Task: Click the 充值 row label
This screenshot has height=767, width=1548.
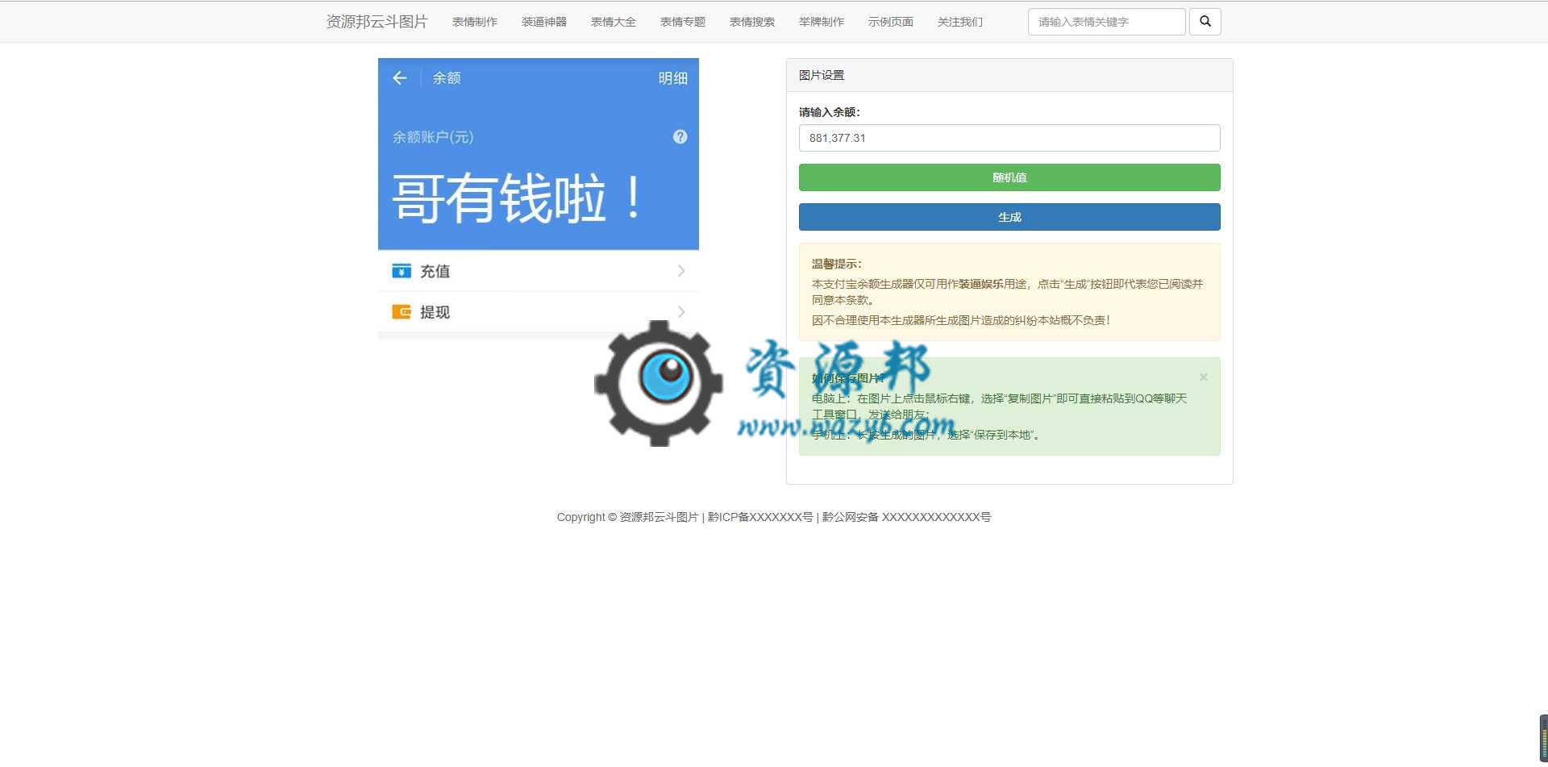Action: click(435, 271)
